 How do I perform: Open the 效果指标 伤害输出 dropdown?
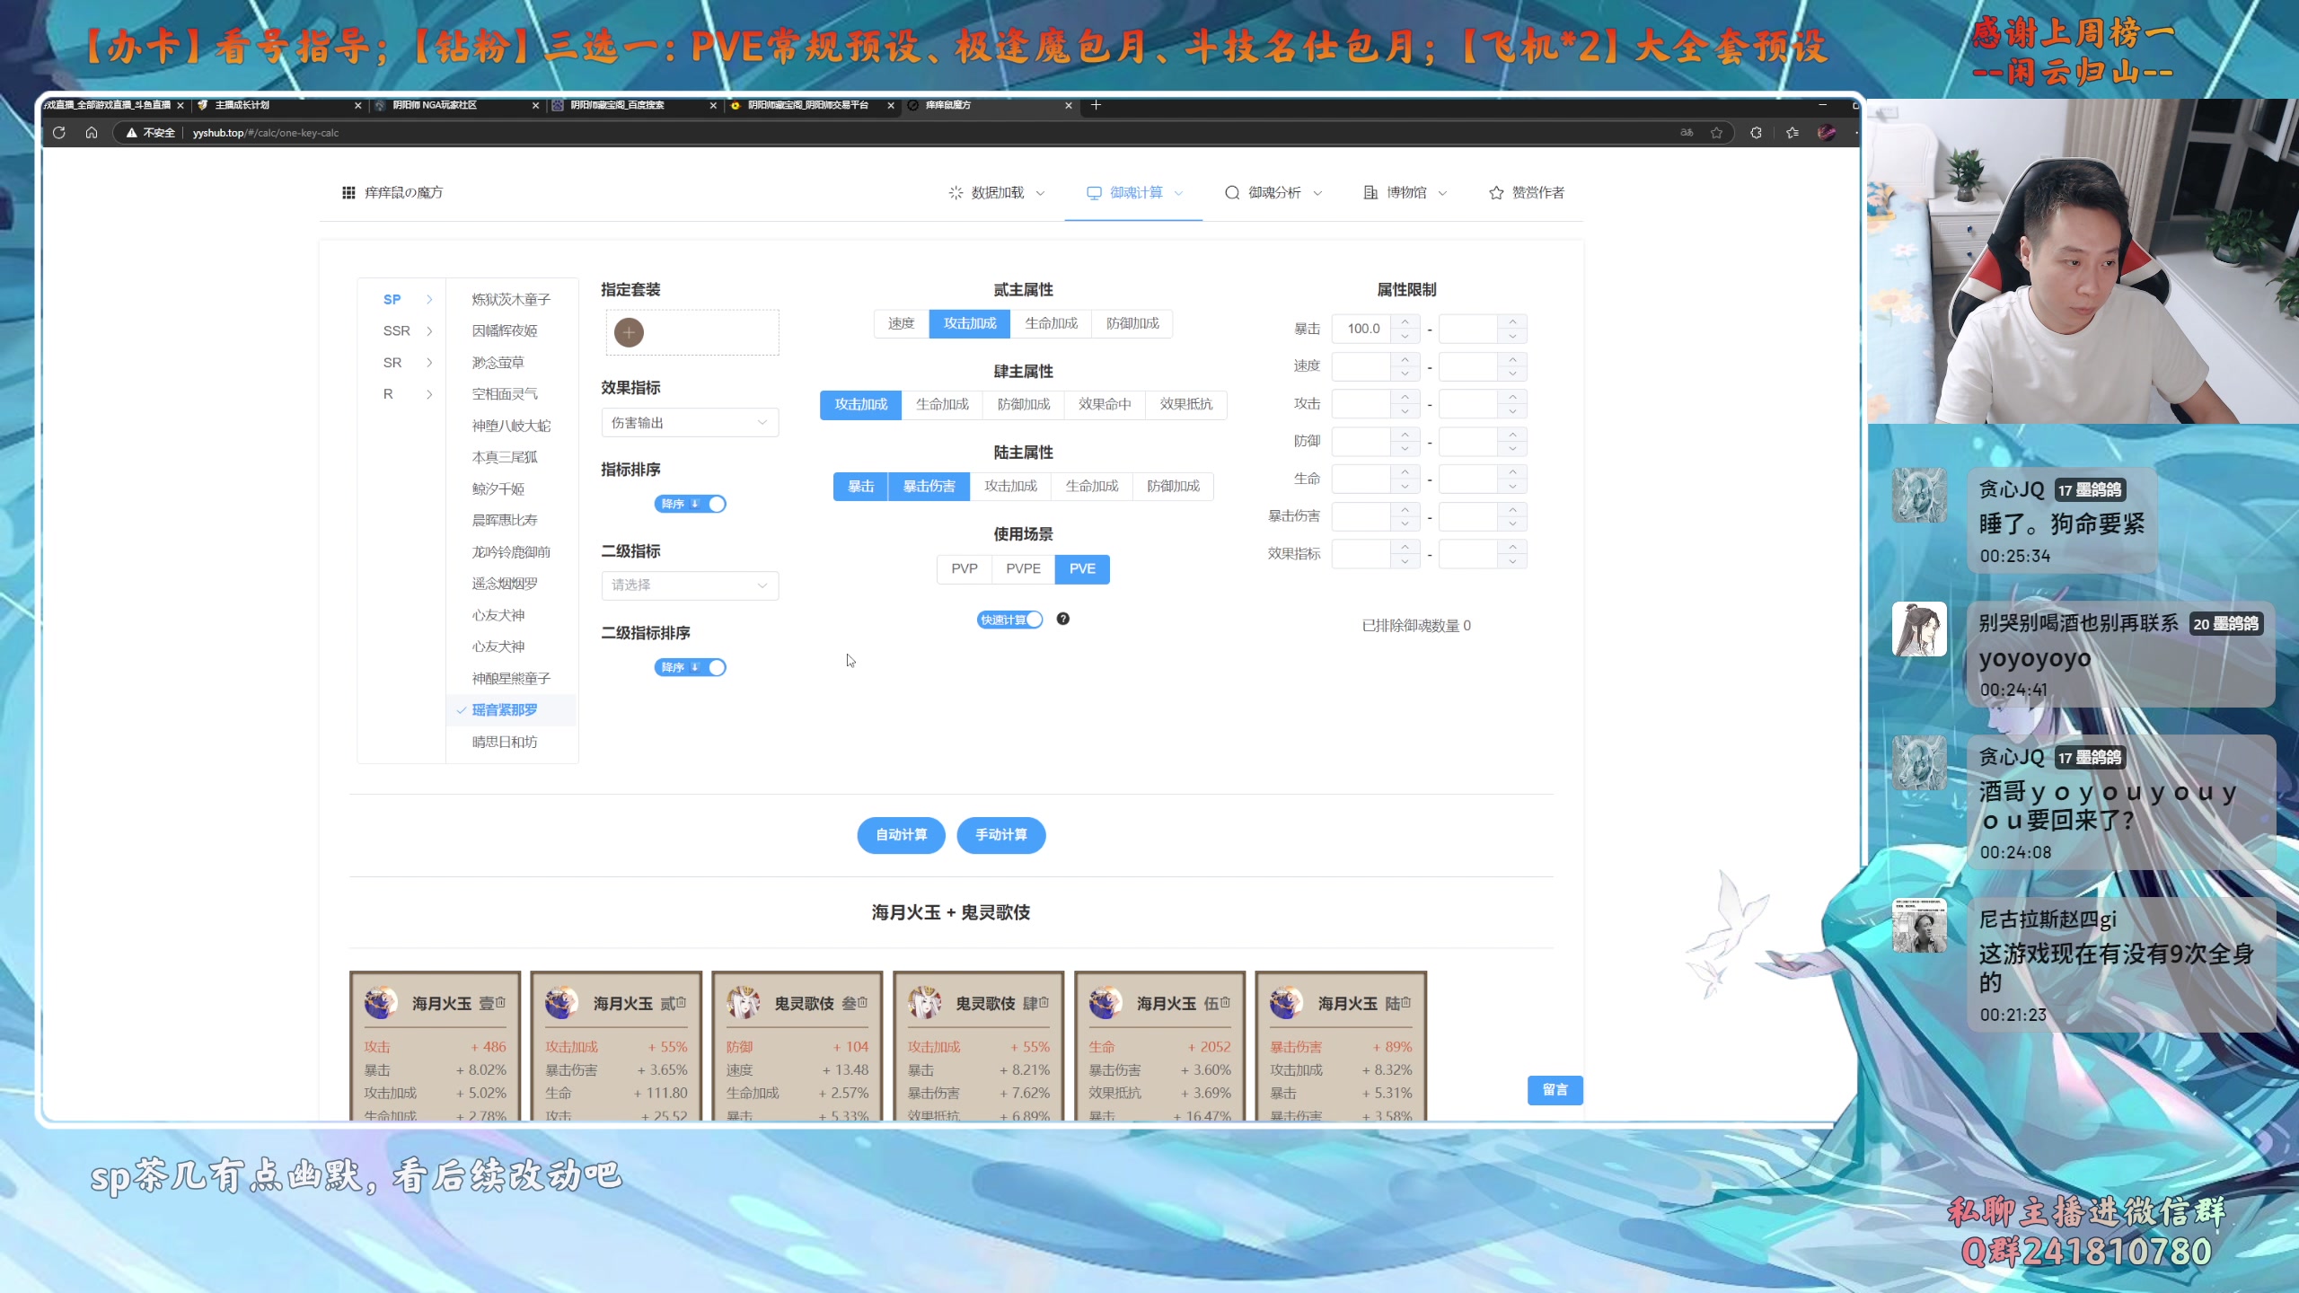[690, 423]
